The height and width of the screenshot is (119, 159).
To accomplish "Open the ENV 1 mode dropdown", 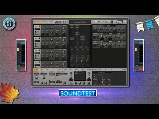I will 113,26.
